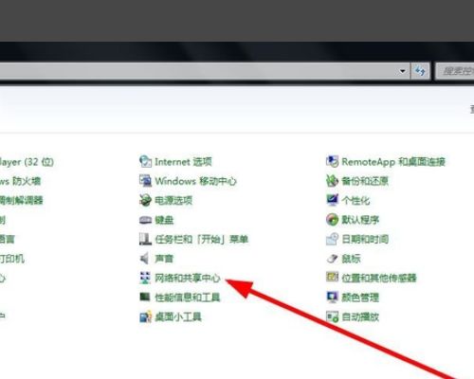474x379 pixels.
Task: Click the 颜色管理 monitor icon
Action: [332, 298]
